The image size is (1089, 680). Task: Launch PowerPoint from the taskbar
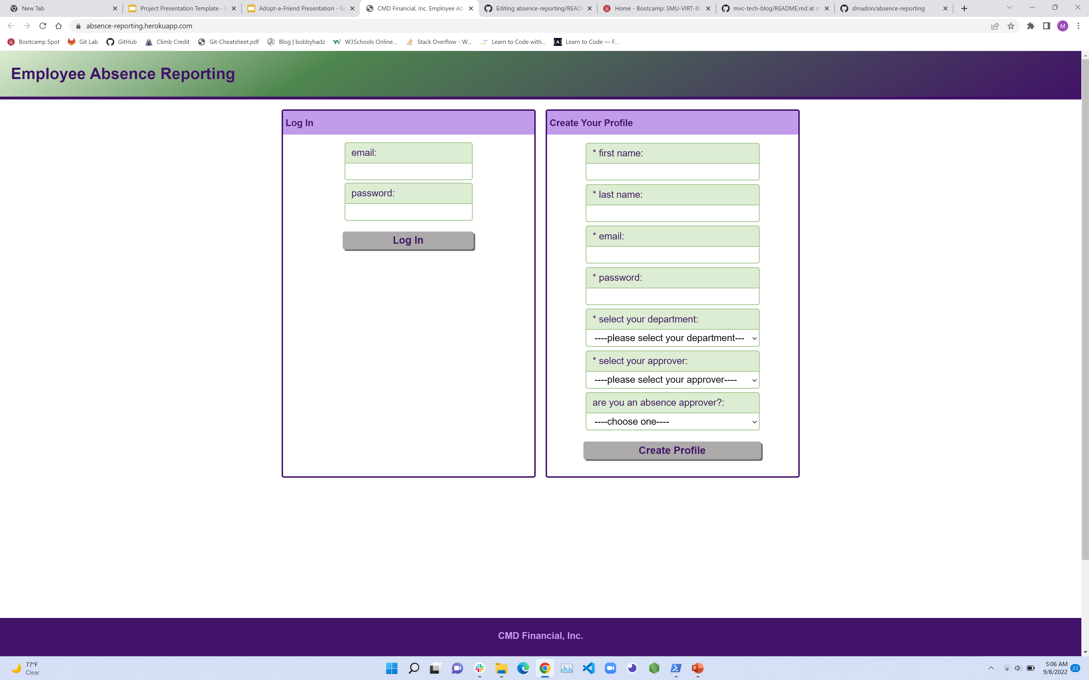(x=697, y=668)
